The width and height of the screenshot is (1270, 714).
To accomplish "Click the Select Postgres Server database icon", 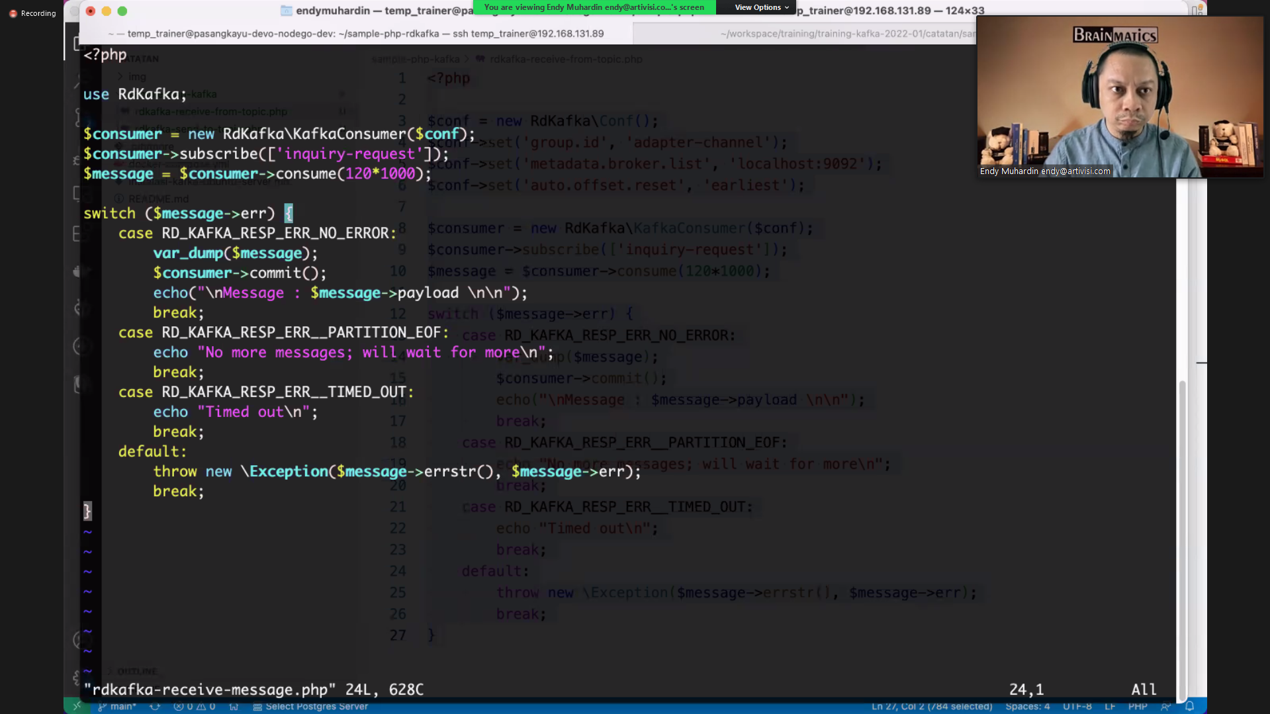I will click(x=257, y=706).
